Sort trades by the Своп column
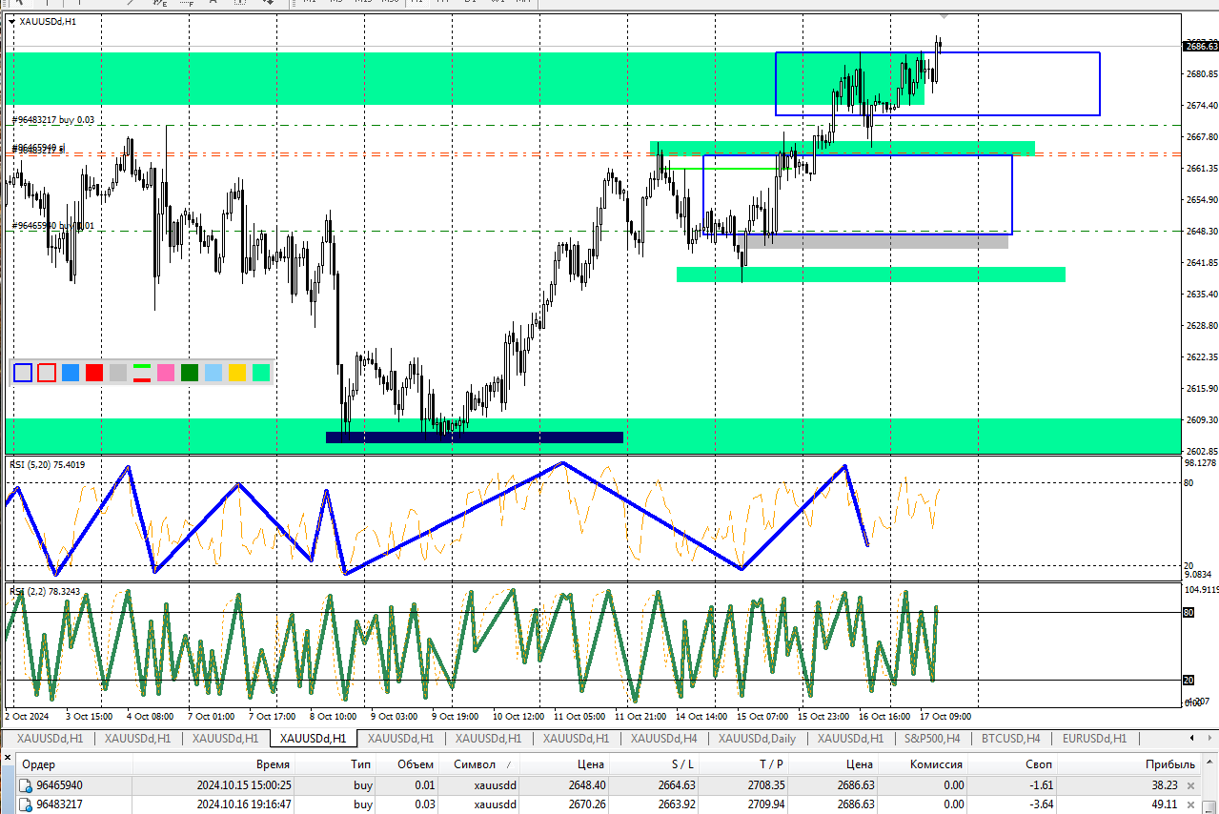 coord(1013,764)
